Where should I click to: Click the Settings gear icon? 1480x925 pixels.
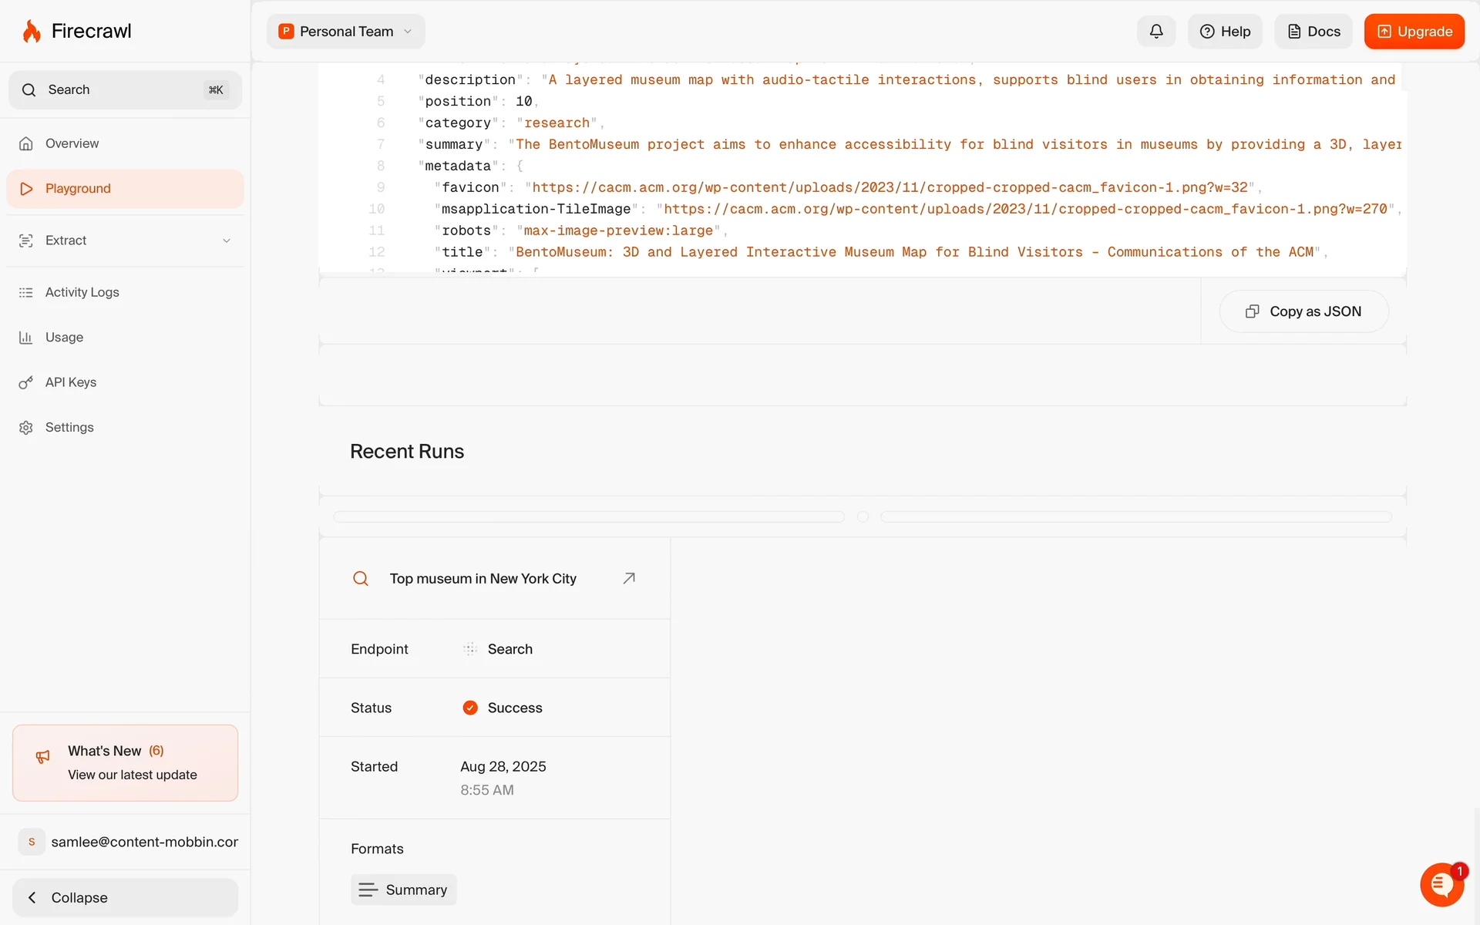pos(26,428)
